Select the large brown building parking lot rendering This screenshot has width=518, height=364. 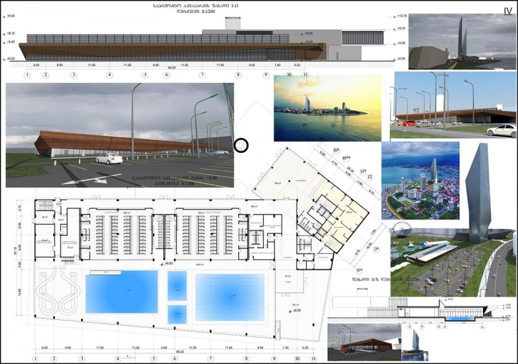click(x=119, y=134)
